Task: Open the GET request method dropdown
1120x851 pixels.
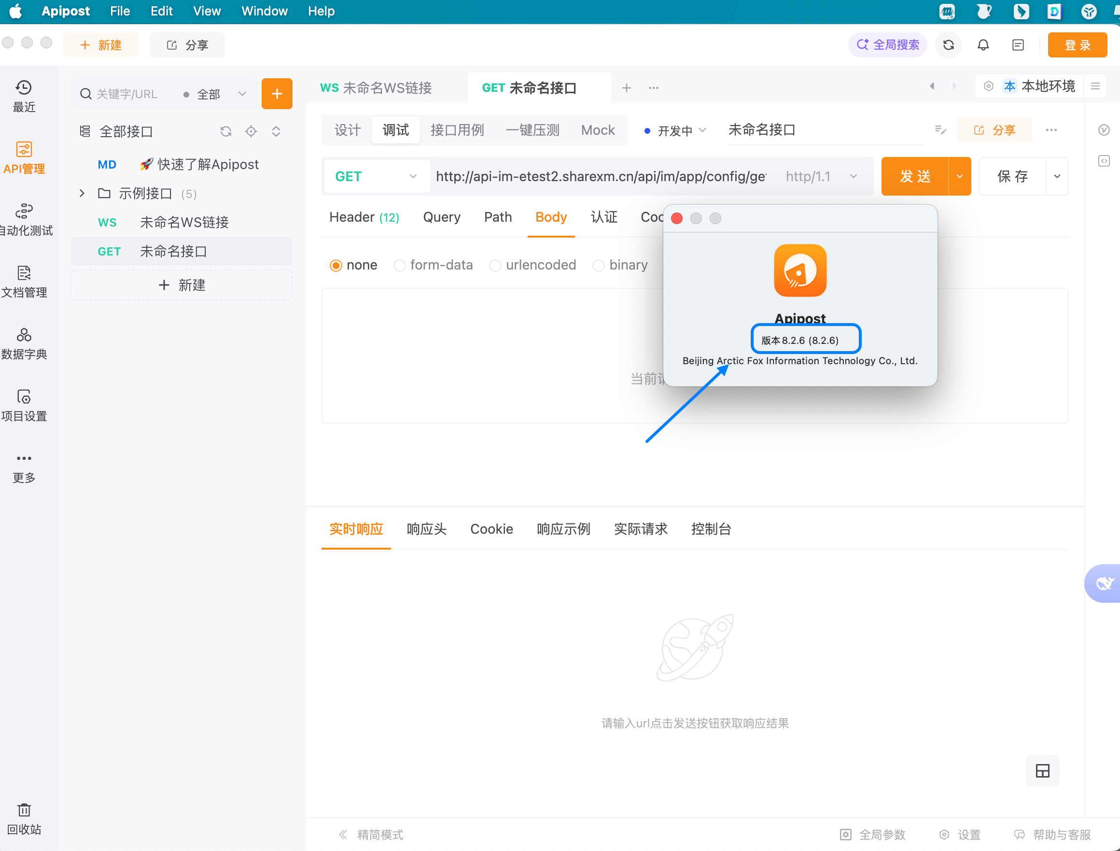Action: point(376,176)
